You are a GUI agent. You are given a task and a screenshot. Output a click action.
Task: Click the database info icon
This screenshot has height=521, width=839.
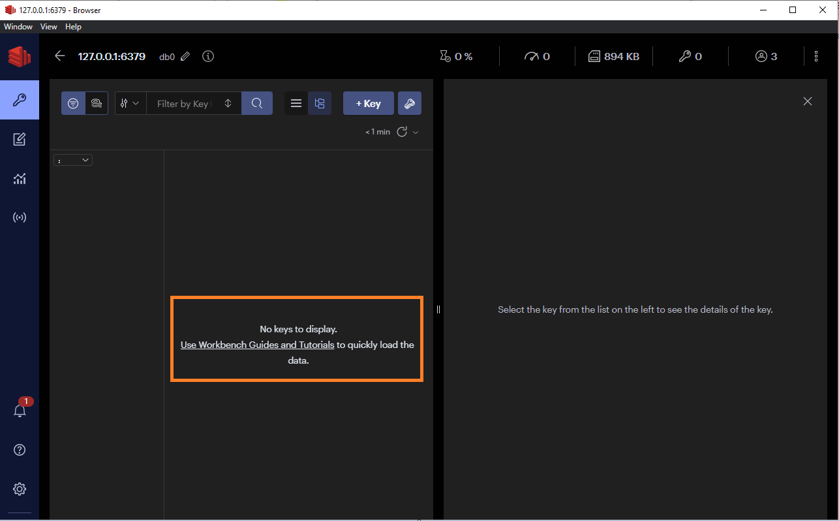coord(208,56)
